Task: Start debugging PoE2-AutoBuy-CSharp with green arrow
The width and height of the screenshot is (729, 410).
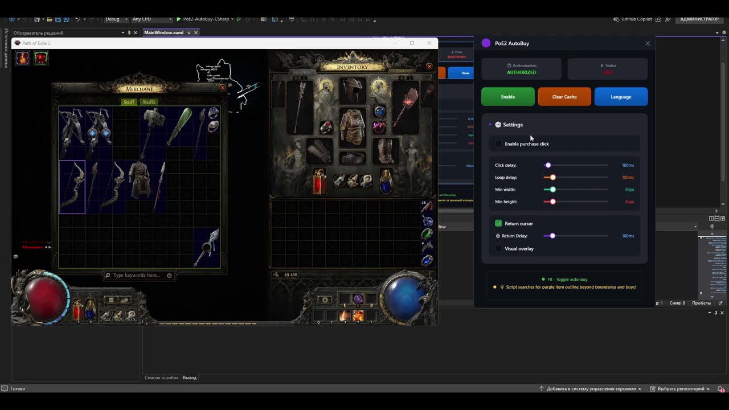Action: pos(179,19)
